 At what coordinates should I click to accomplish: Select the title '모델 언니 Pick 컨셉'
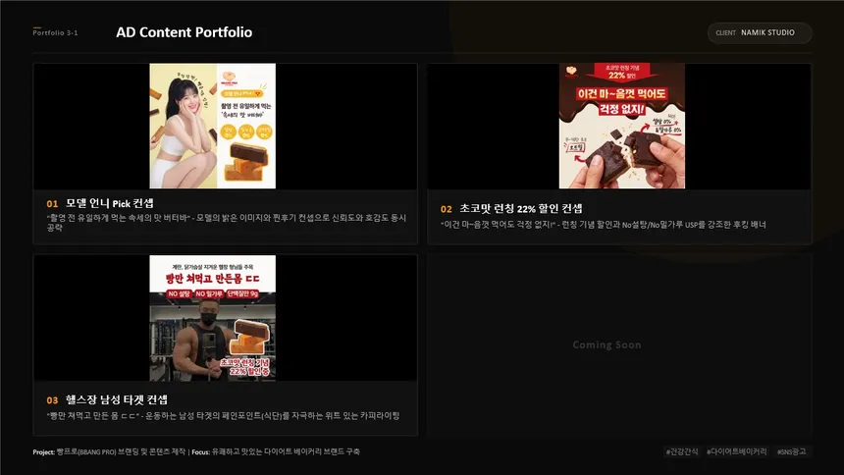coord(109,203)
